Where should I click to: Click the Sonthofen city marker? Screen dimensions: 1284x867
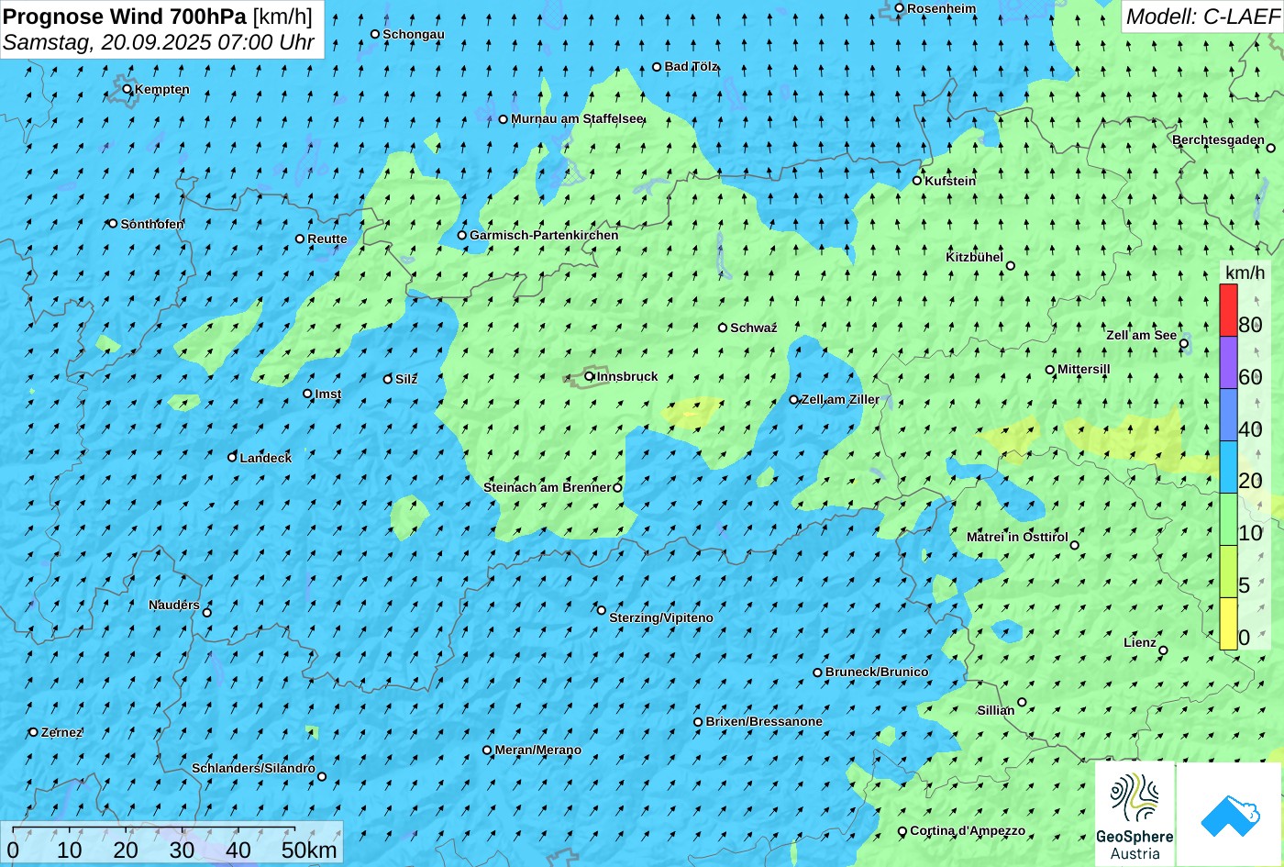pyautogui.click(x=113, y=223)
